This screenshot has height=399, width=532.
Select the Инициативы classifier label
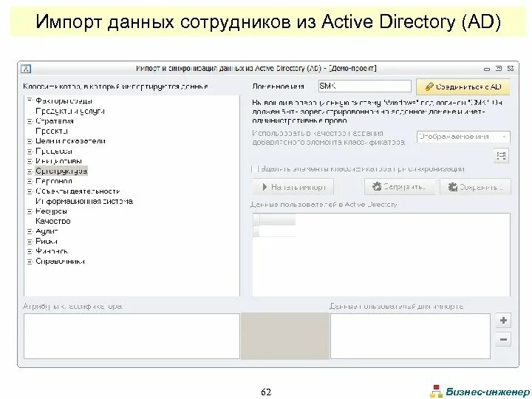[x=58, y=161]
